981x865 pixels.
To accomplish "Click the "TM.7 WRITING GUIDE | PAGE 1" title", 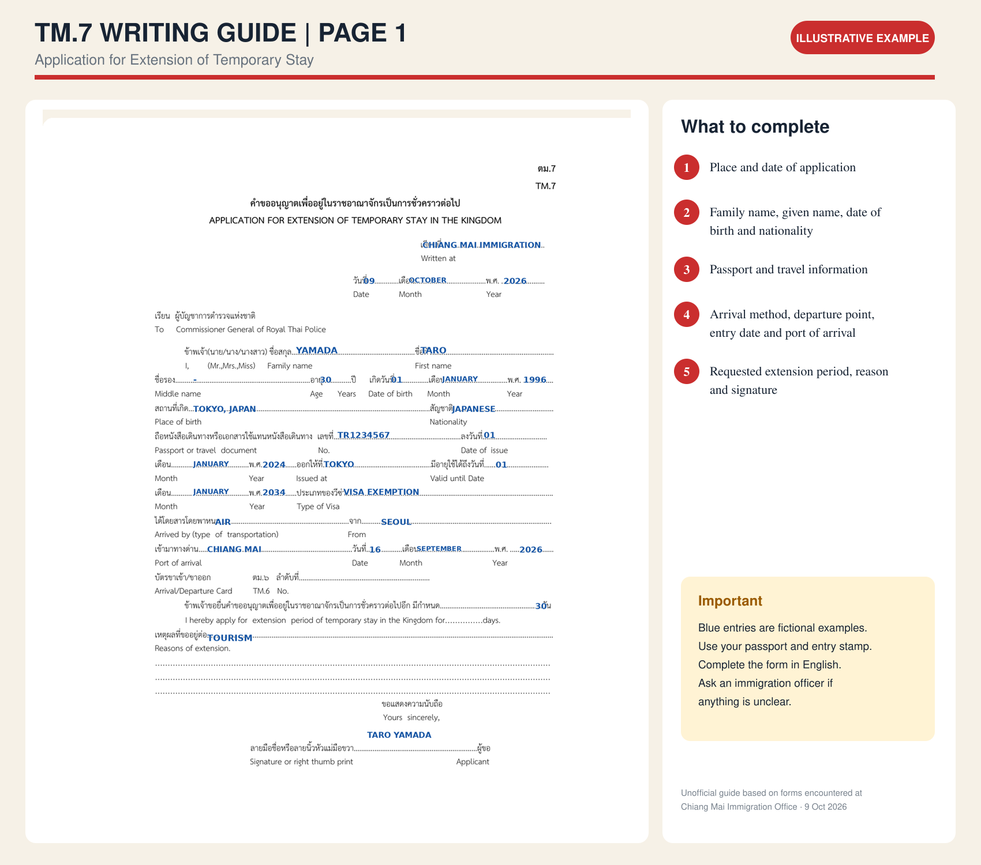I will (x=220, y=33).
